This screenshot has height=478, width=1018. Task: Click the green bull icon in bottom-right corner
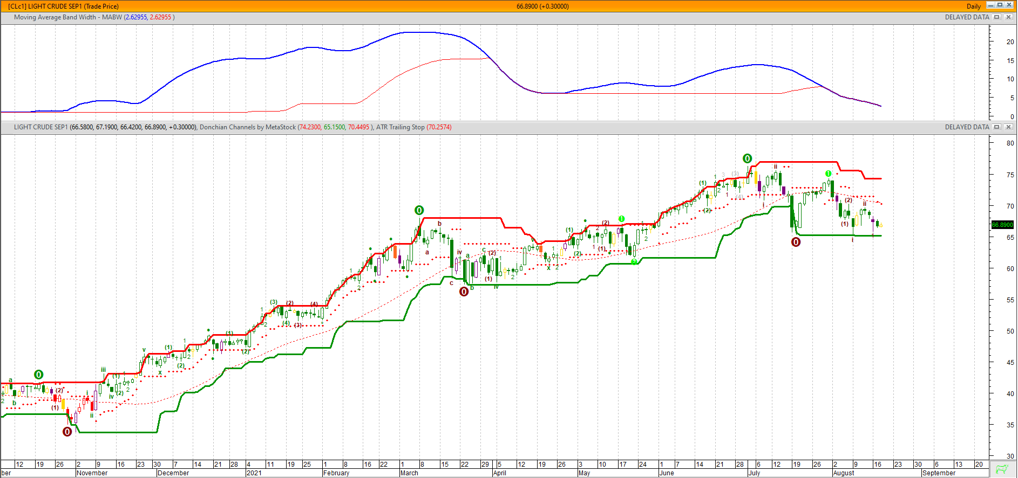[x=1002, y=469]
